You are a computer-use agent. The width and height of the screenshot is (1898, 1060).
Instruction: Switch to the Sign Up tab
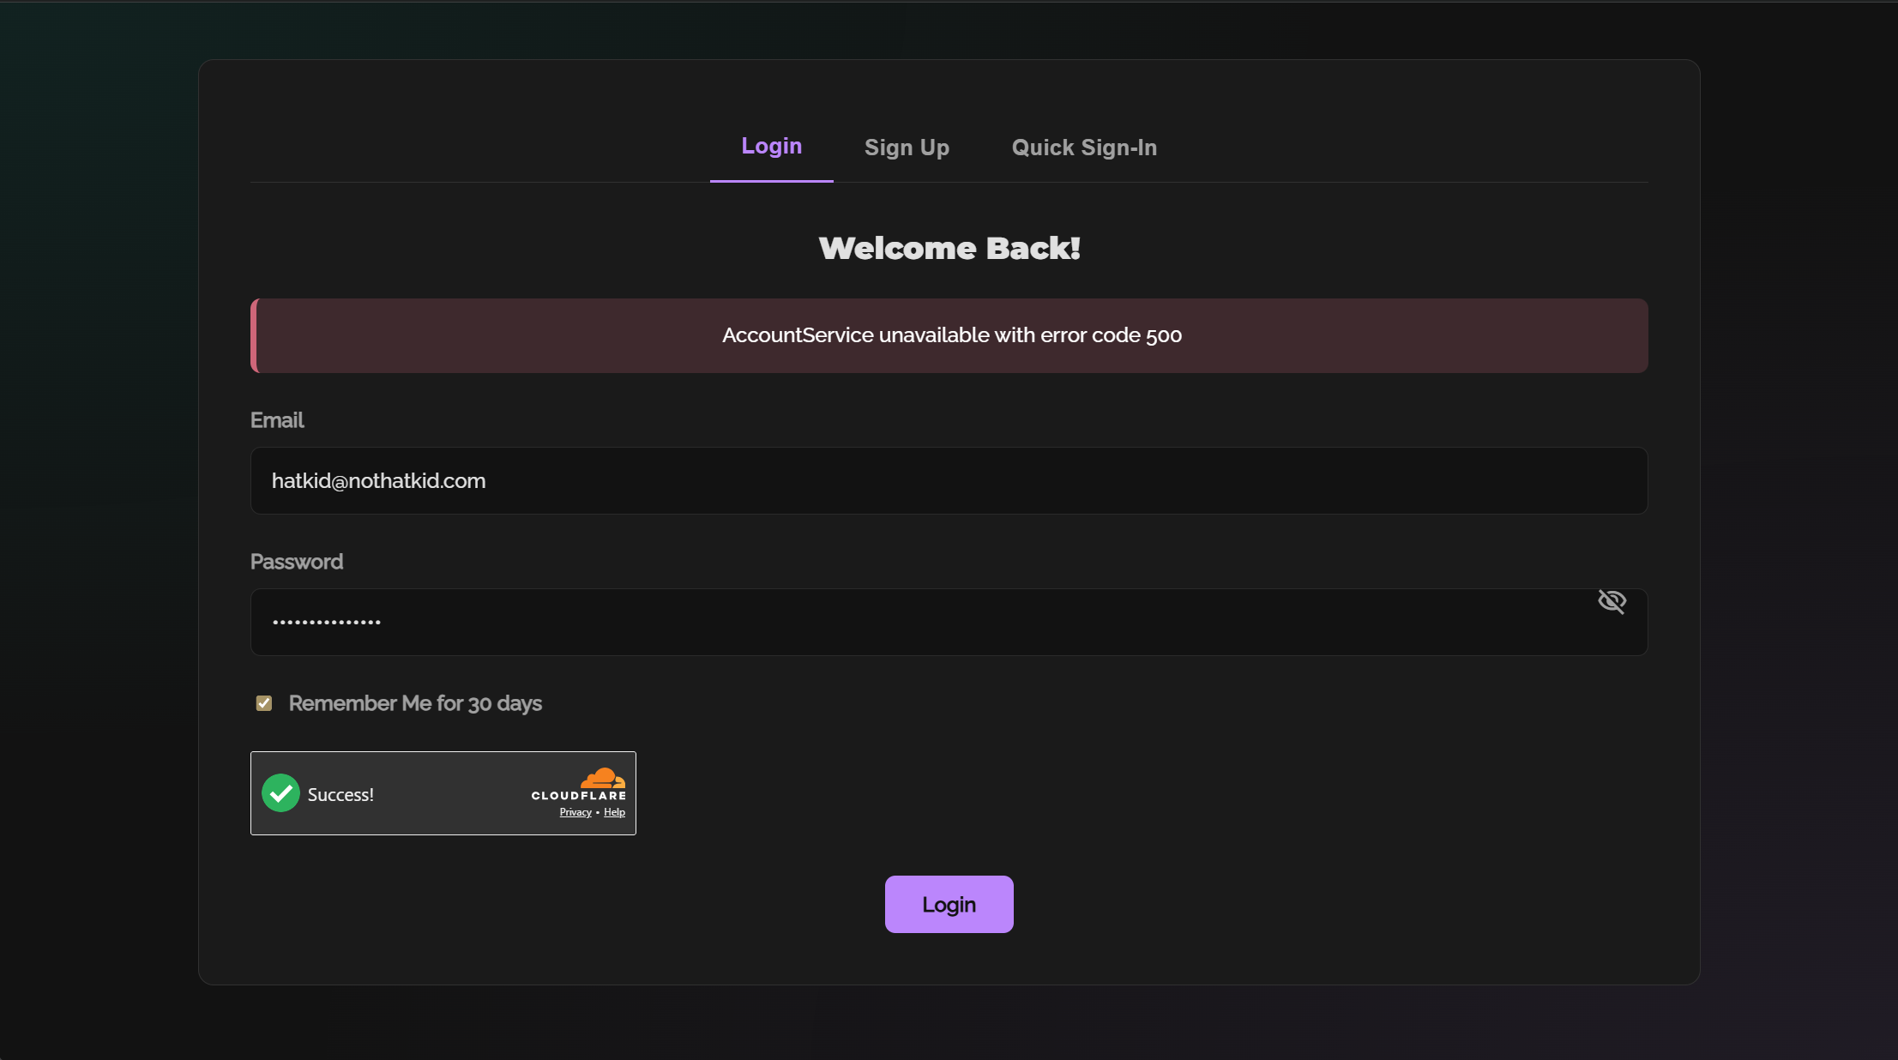click(x=907, y=148)
